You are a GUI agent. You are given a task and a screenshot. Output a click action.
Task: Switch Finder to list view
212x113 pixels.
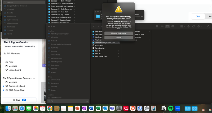(x=162, y=26)
